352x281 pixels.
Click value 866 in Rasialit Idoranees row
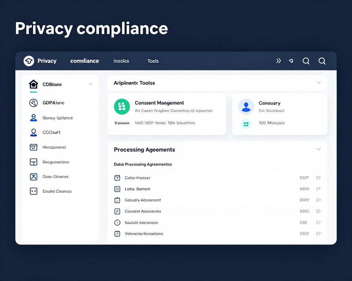point(303,222)
